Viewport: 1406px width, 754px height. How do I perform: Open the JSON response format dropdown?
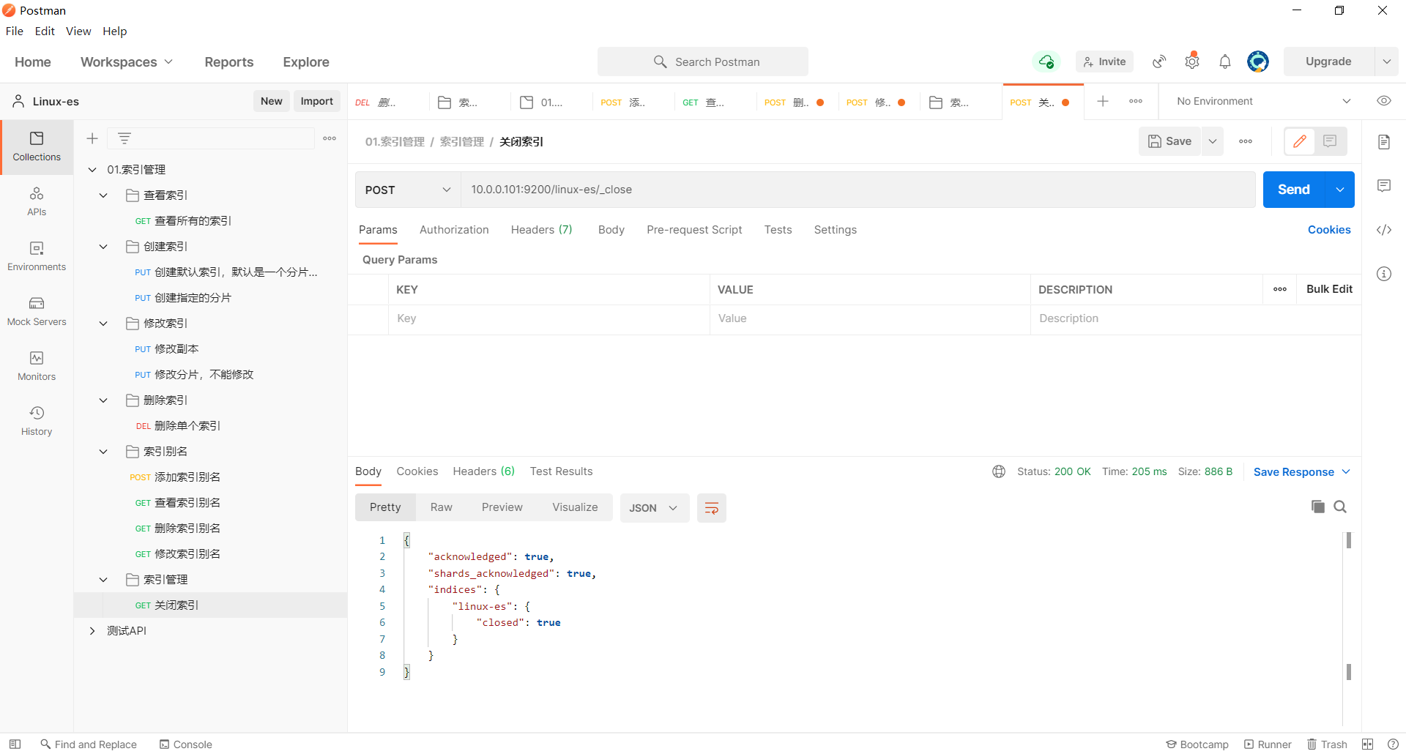pos(654,508)
